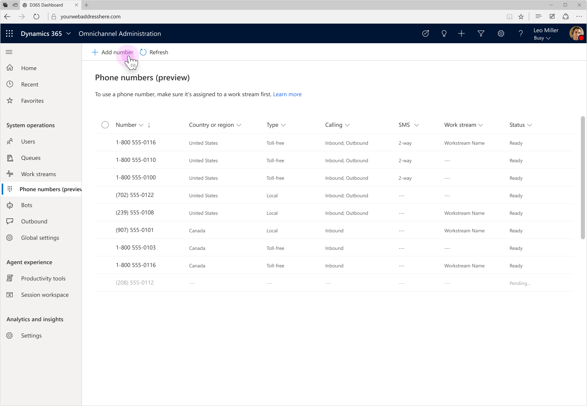
Task: Bookmark page with browser star icon
Action: (521, 17)
